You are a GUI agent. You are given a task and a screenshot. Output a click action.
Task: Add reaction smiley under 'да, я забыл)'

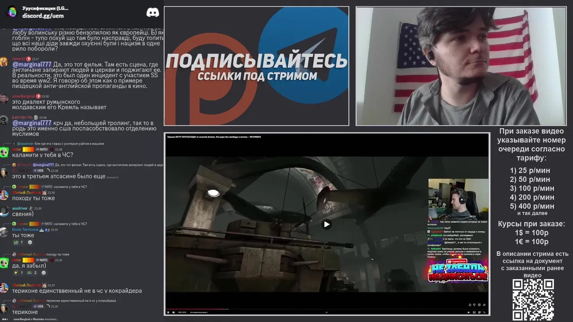click(43, 273)
